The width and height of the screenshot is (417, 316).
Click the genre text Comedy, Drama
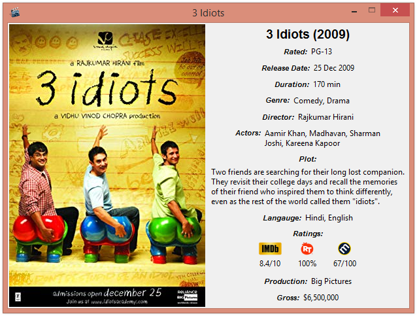(x=322, y=101)
